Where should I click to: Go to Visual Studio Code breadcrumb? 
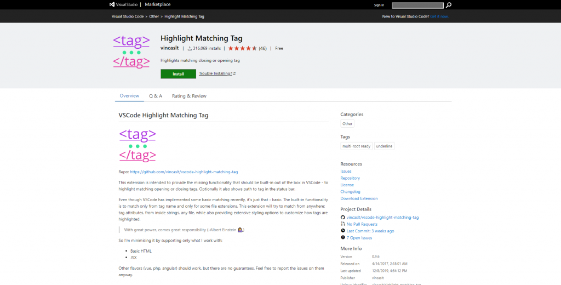127,16
